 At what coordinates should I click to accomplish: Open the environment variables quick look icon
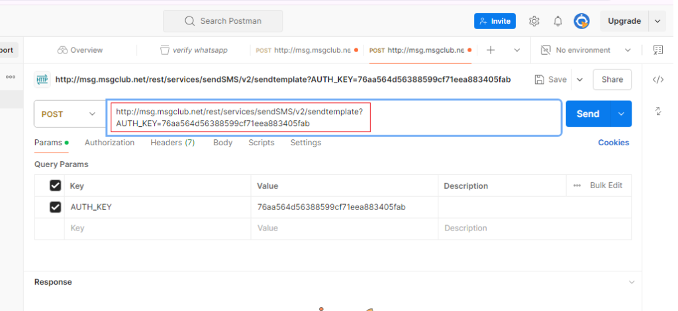click(x=657, y=50)
